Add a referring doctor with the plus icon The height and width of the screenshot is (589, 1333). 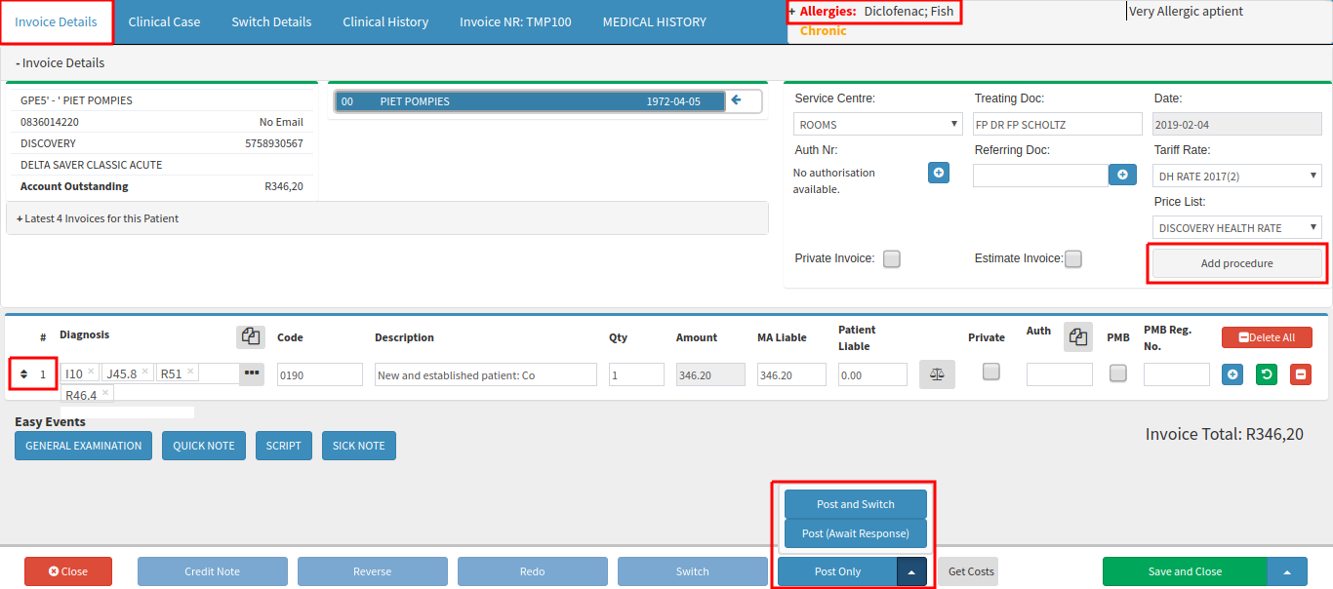(1122, 175)
